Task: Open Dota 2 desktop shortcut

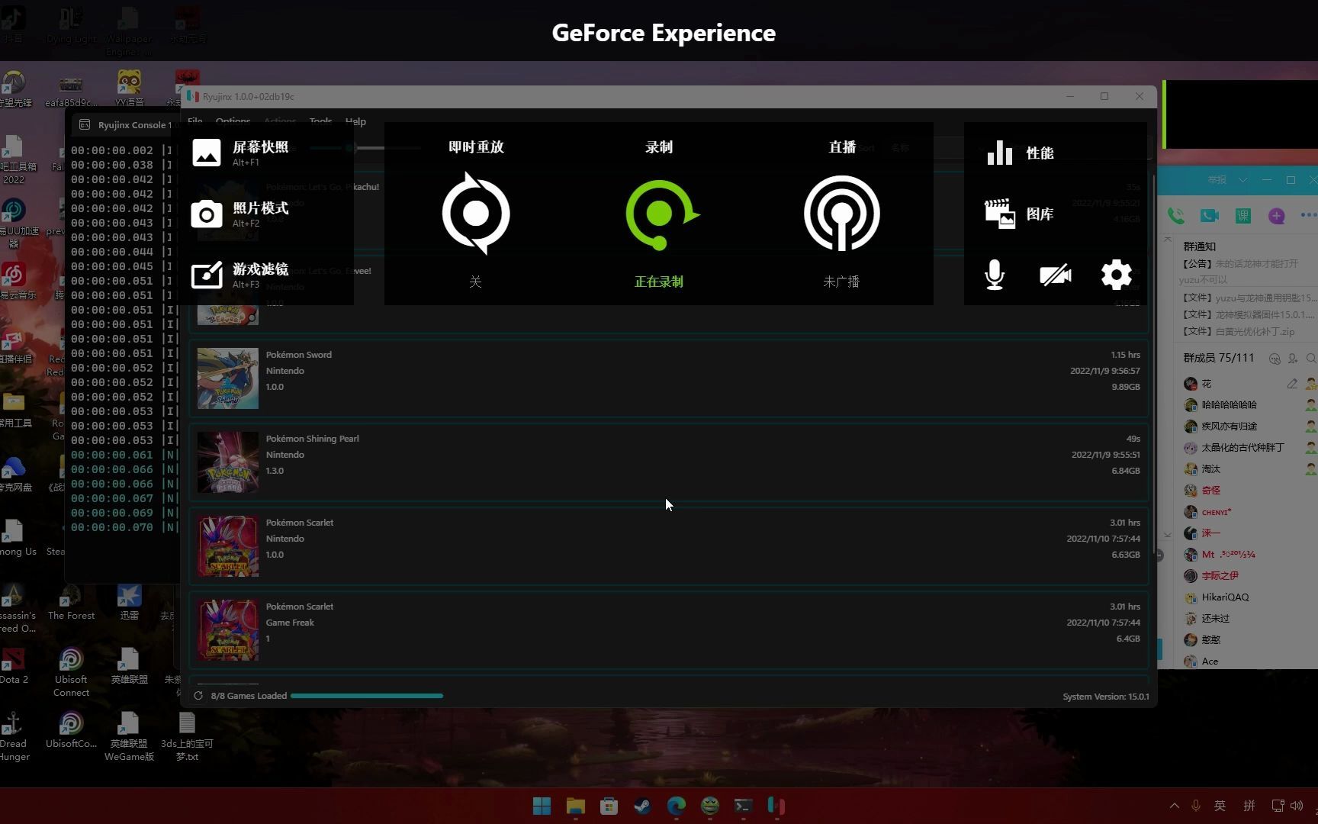Action: click(x=14, y=665)
